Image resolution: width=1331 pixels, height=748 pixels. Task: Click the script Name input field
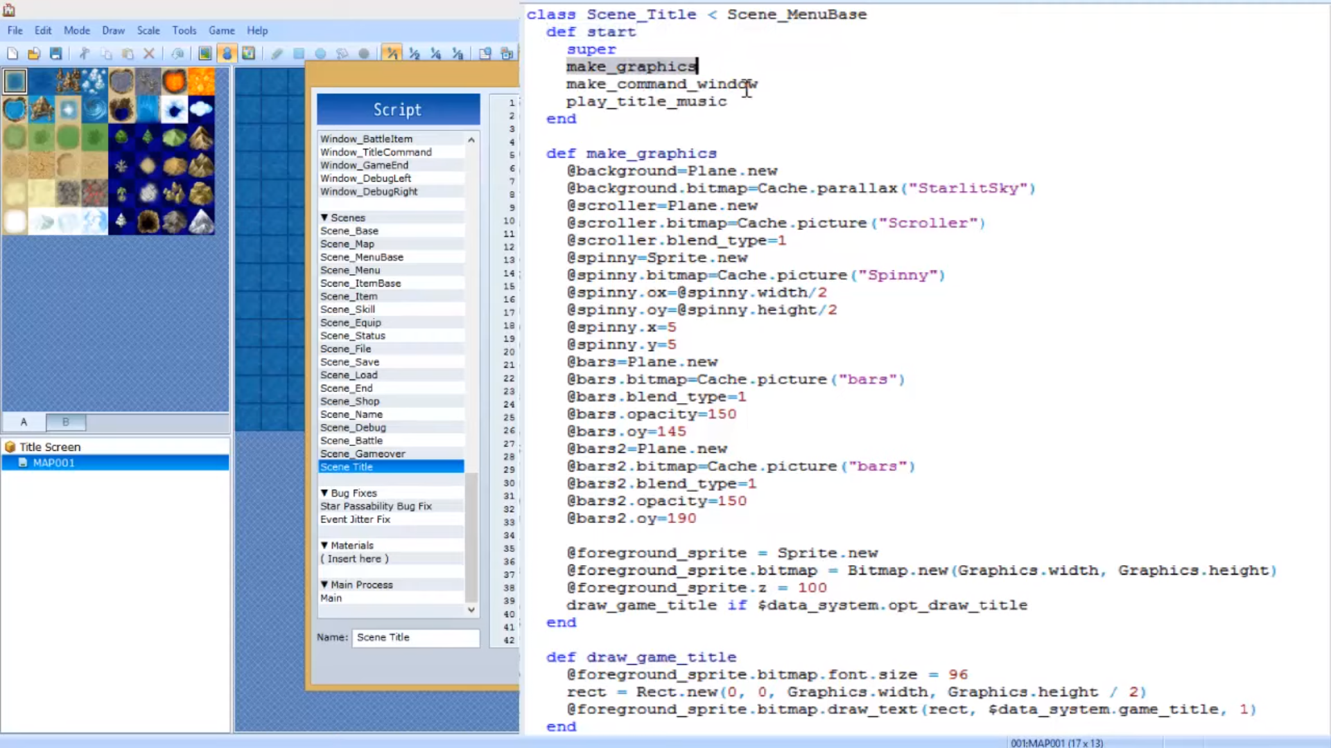click(x=416, y=637)
